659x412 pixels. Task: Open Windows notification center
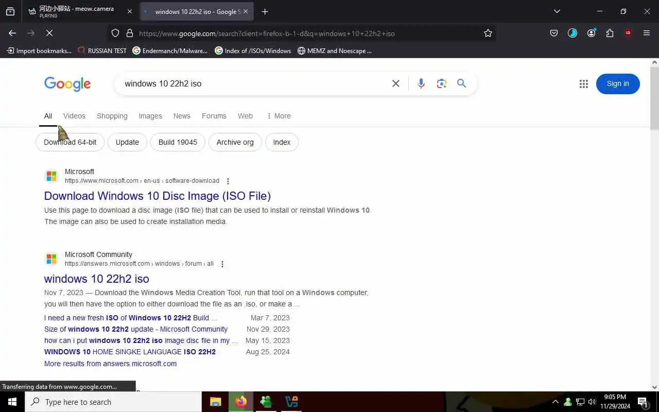643,402
